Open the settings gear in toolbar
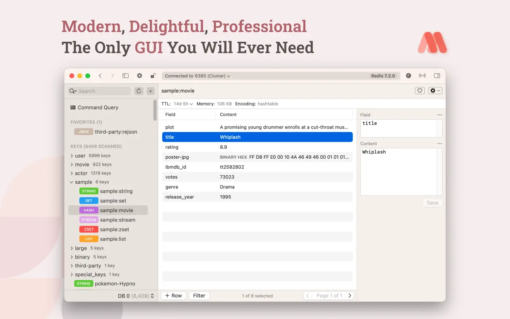510x319 pixels. (140, 76)
